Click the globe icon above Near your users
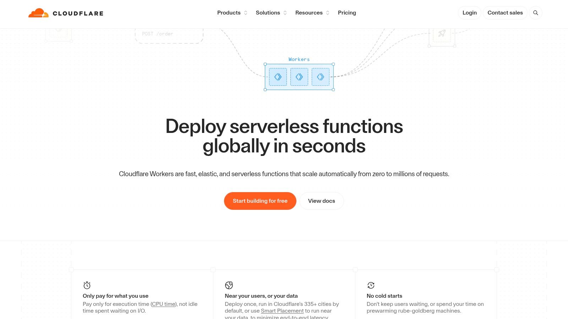 (x=229, y=285)
